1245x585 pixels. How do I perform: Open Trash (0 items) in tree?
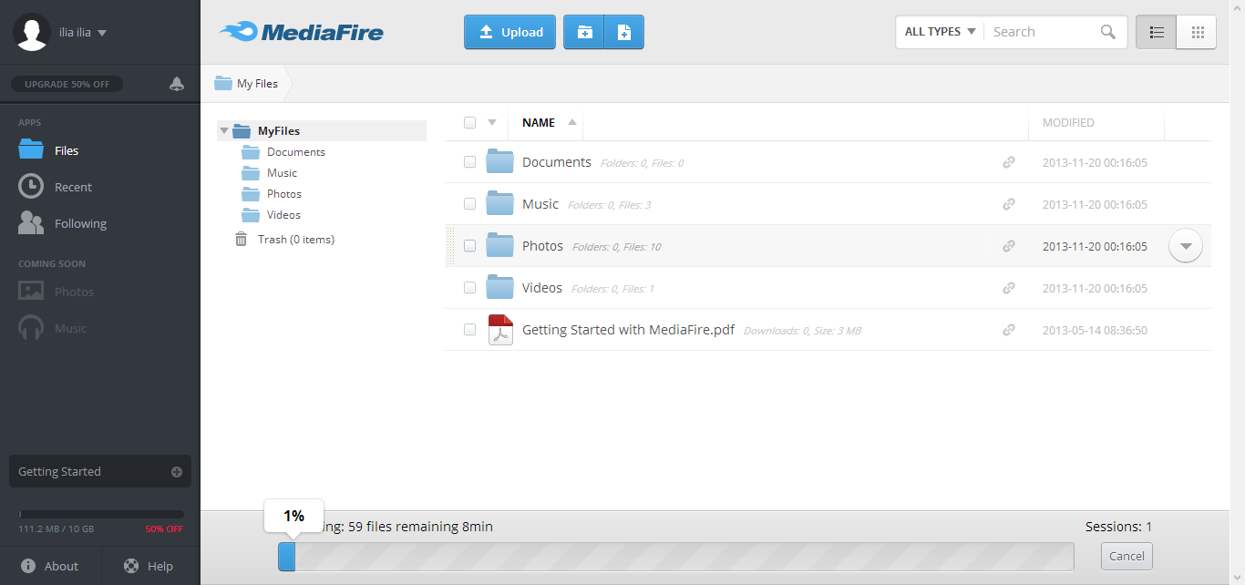(x=296, y=240)
